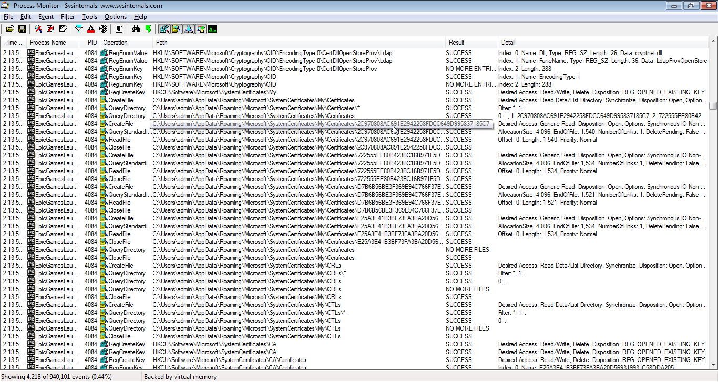The width and height of the screenshot is (718, 382).
Task: Open the Filter menu
Action: tap(68, 17)
